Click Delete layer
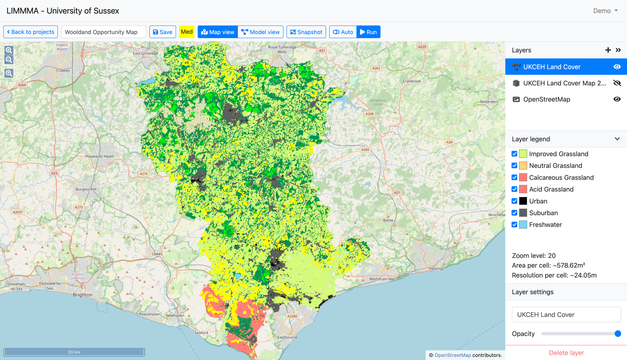The width and height of the screenshot is (627, 360). point(566,353)
